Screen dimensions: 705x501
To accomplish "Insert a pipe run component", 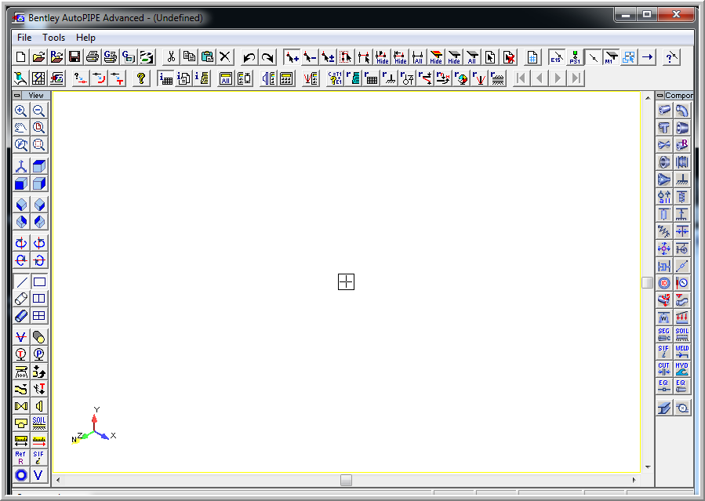I will tap(664, 111).
